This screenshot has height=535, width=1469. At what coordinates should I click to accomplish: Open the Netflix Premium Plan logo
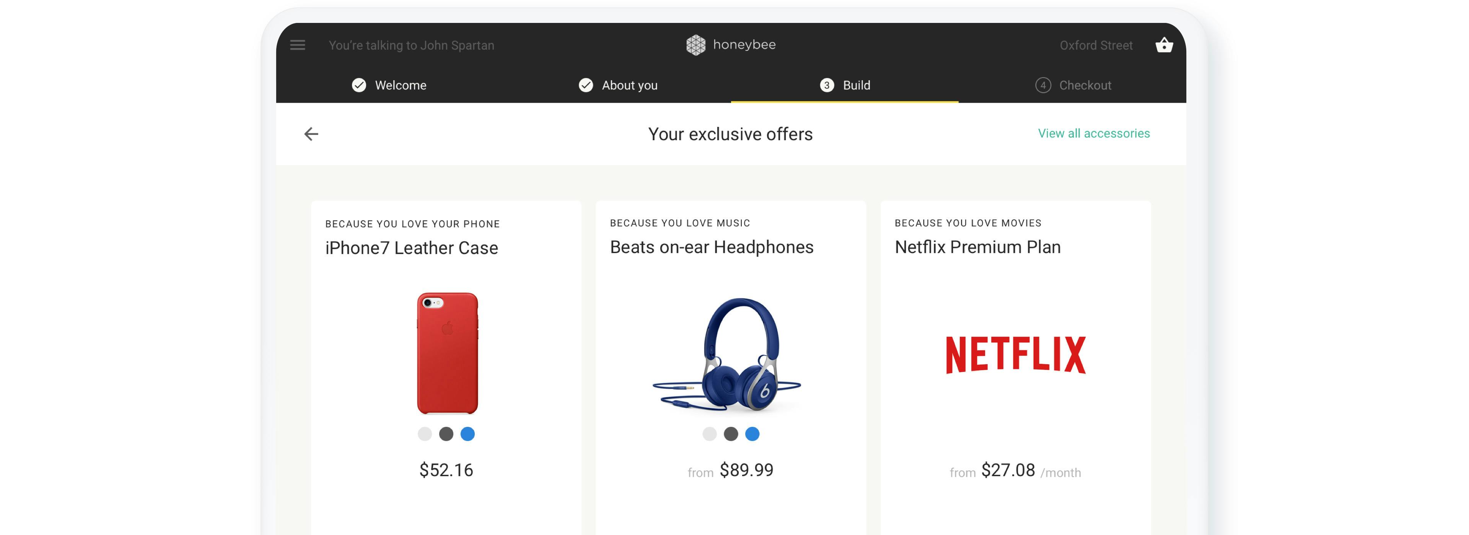coord(1016,355)
